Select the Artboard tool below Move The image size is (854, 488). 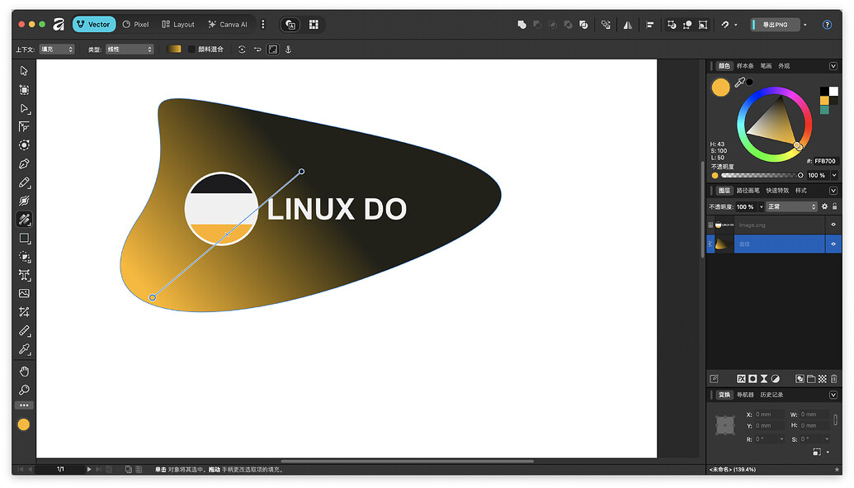[x=24, y=89]
